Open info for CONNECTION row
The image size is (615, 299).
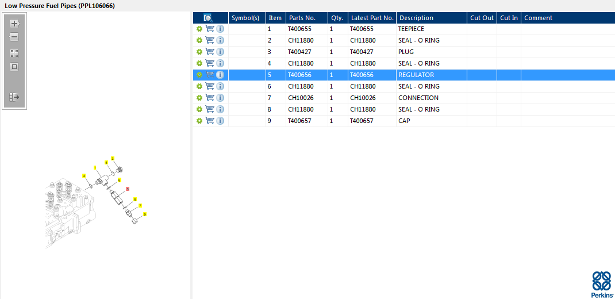pos(220,98)
